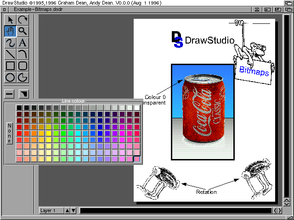Select the rounded rectangle tool
The width and height of the screenshot is (294, 220).
(x=23, y=66)
